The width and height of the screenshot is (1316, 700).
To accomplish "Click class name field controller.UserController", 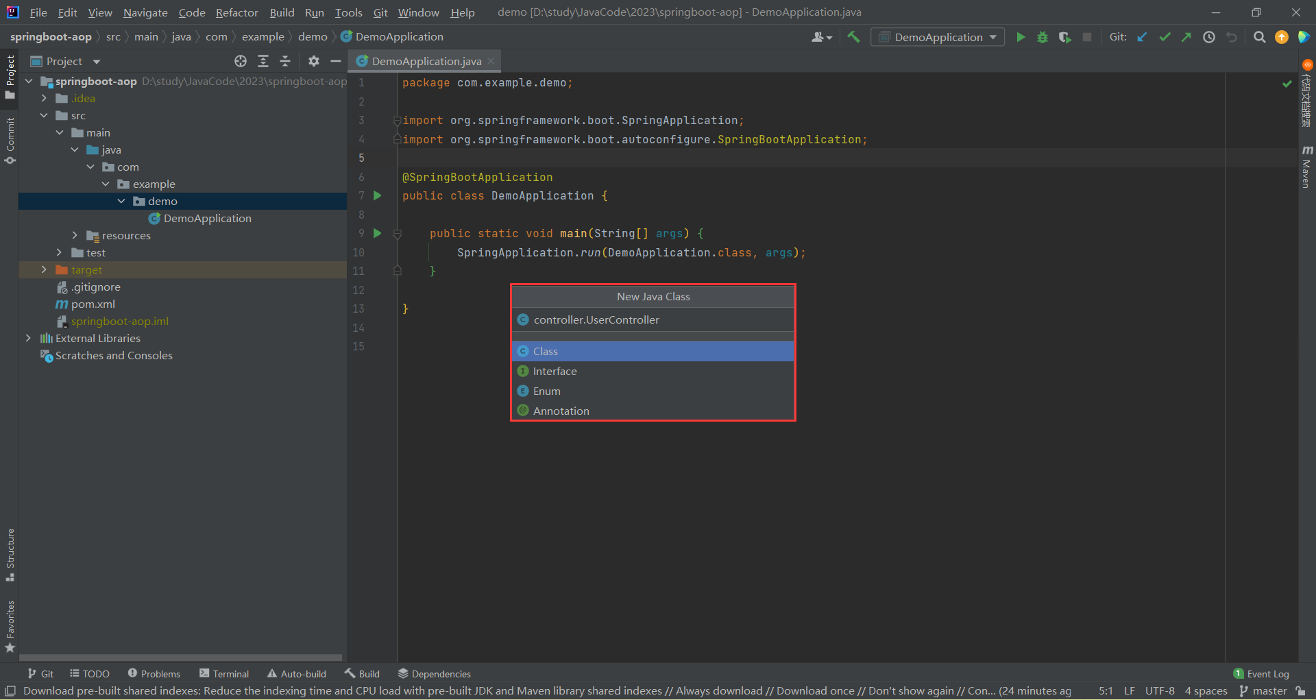I will pyautogui.click(x=653, y=319).
